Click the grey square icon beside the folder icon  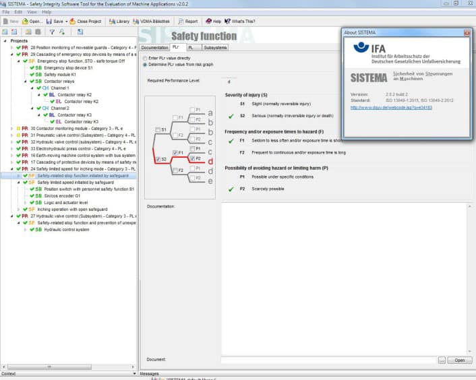(38, 32)
